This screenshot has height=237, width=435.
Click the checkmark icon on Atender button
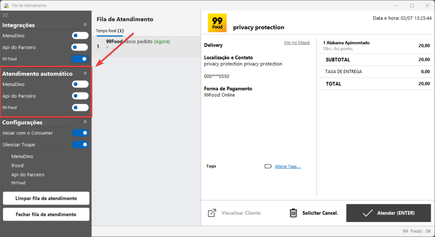[x=367, y=213]
